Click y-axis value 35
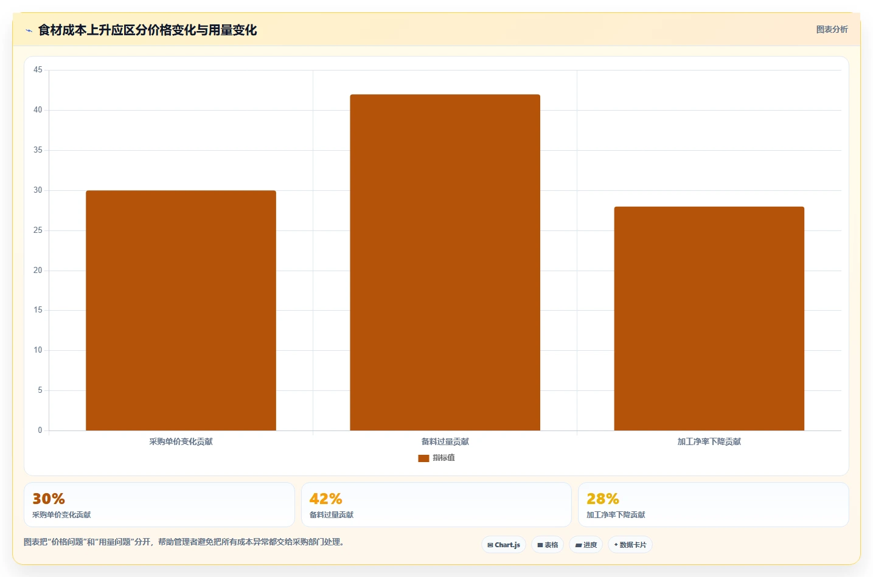The width and height of the screenshot is (873, 577). point(38,150)
